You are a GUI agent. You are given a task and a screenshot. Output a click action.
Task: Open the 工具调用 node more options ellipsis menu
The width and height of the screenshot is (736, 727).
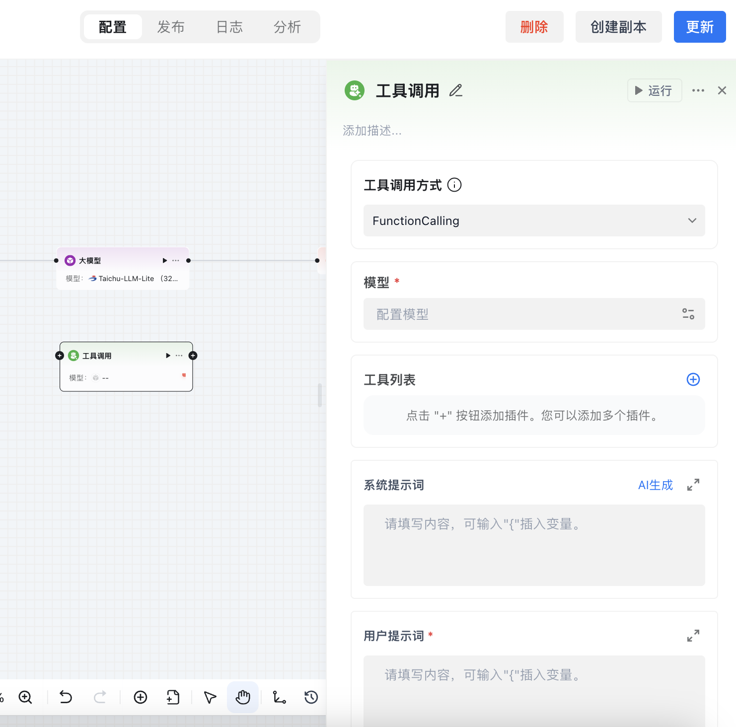pos(179,356)
